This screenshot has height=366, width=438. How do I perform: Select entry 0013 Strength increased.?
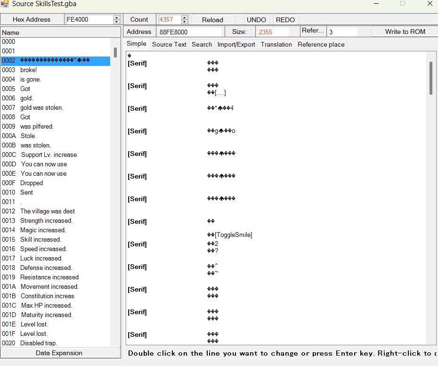(x=56, y=221)
